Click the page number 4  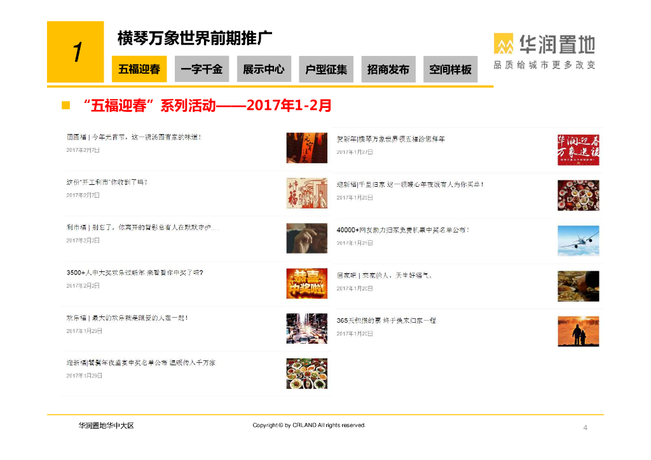click(x=586, y=428)
